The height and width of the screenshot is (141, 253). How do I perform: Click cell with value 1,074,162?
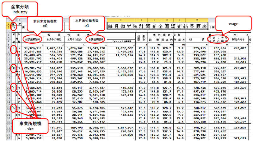75,48
